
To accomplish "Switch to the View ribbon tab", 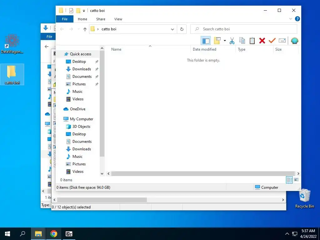I will pyautogui.click(x=118, y=19).
